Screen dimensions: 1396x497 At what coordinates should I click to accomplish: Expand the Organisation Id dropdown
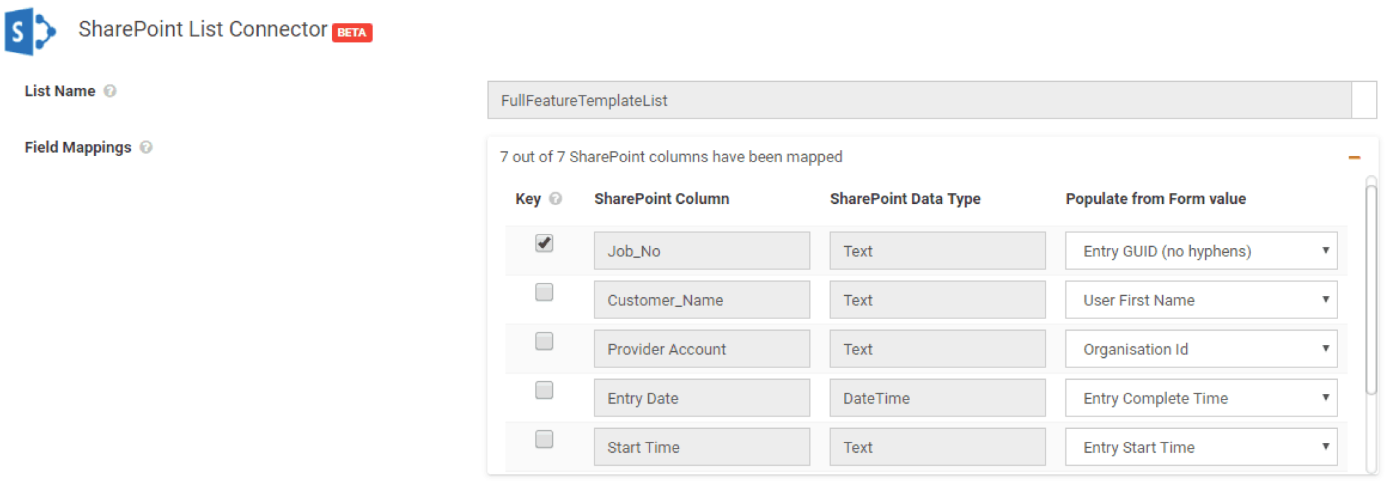[x=1201, y=348]
